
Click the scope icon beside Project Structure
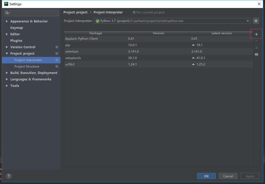57,66
